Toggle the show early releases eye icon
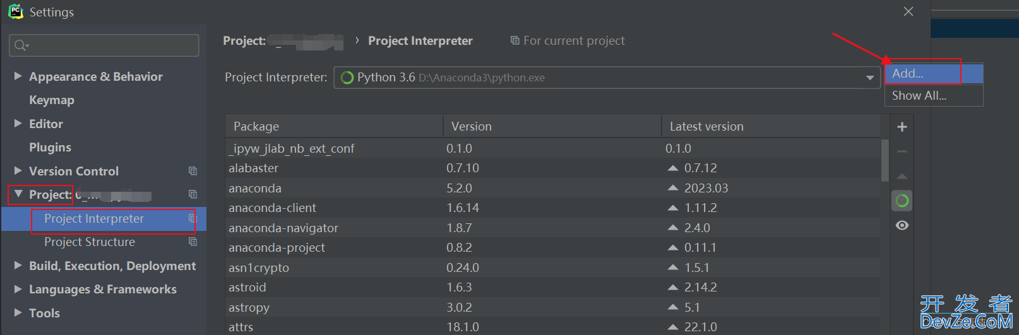The width and height of the screenshot is (1019, 335). point(902,225)
